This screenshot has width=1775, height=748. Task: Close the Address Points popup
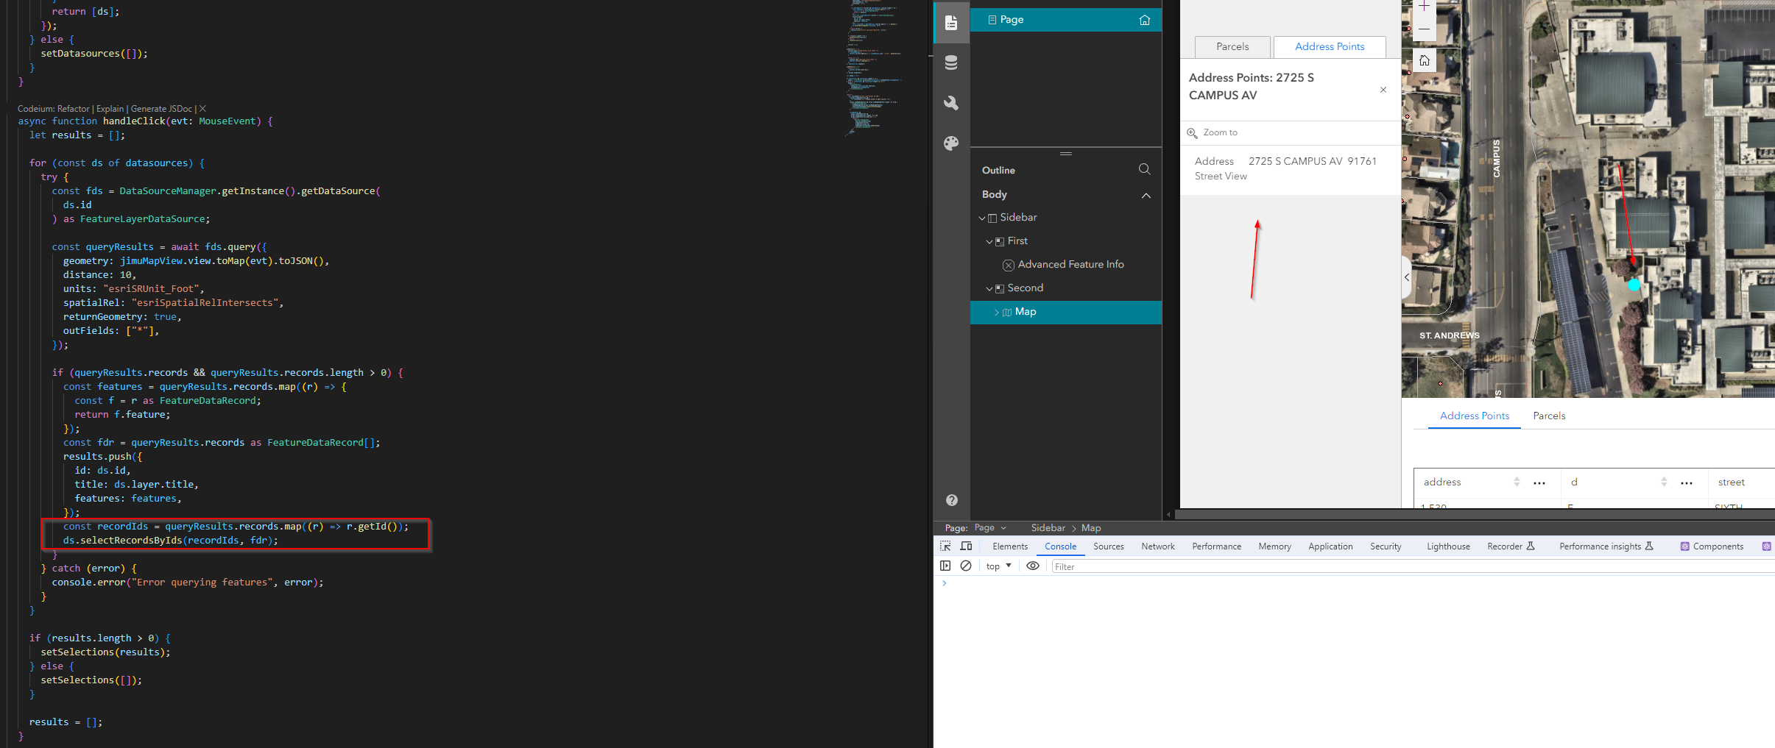tap(1383, 90)
